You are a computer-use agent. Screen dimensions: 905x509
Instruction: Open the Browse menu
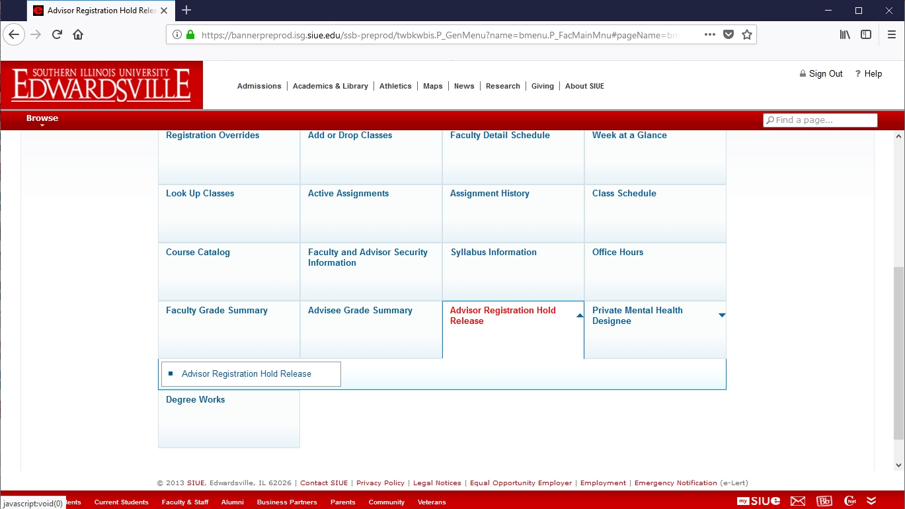(42, 119)
